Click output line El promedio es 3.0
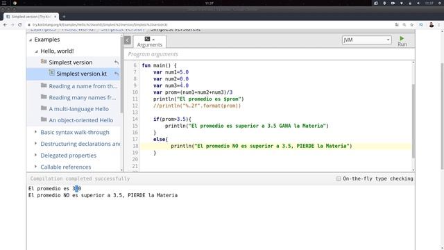Viewport: 444px width, 250px height. pos(55,188)
